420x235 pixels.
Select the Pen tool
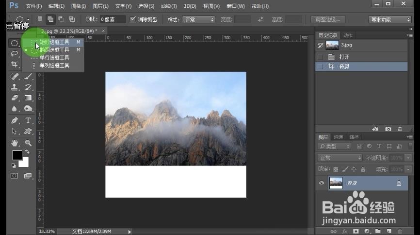click(15, 120)
